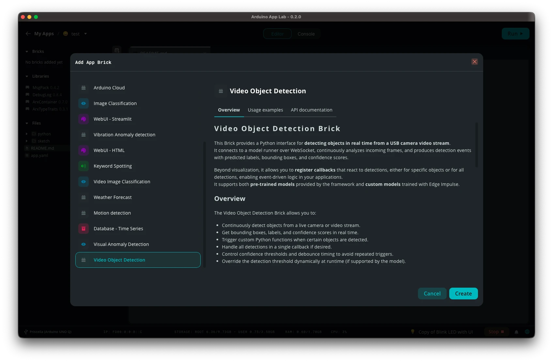The width and height of the screenshot is (553, 362).
Task: Click the Database - Time Series icon
Action: pyautogui.click(x=84, y=229)
